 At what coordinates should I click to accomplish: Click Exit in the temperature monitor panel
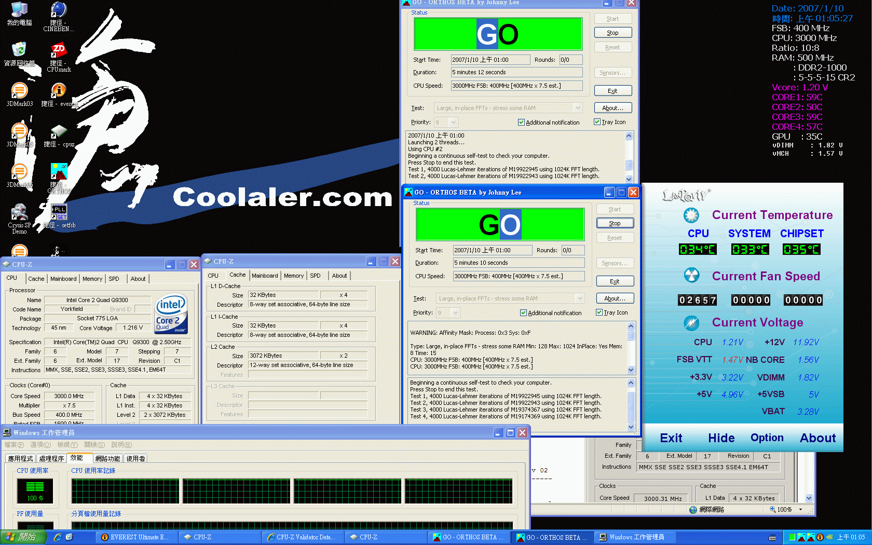coord(671,438)
